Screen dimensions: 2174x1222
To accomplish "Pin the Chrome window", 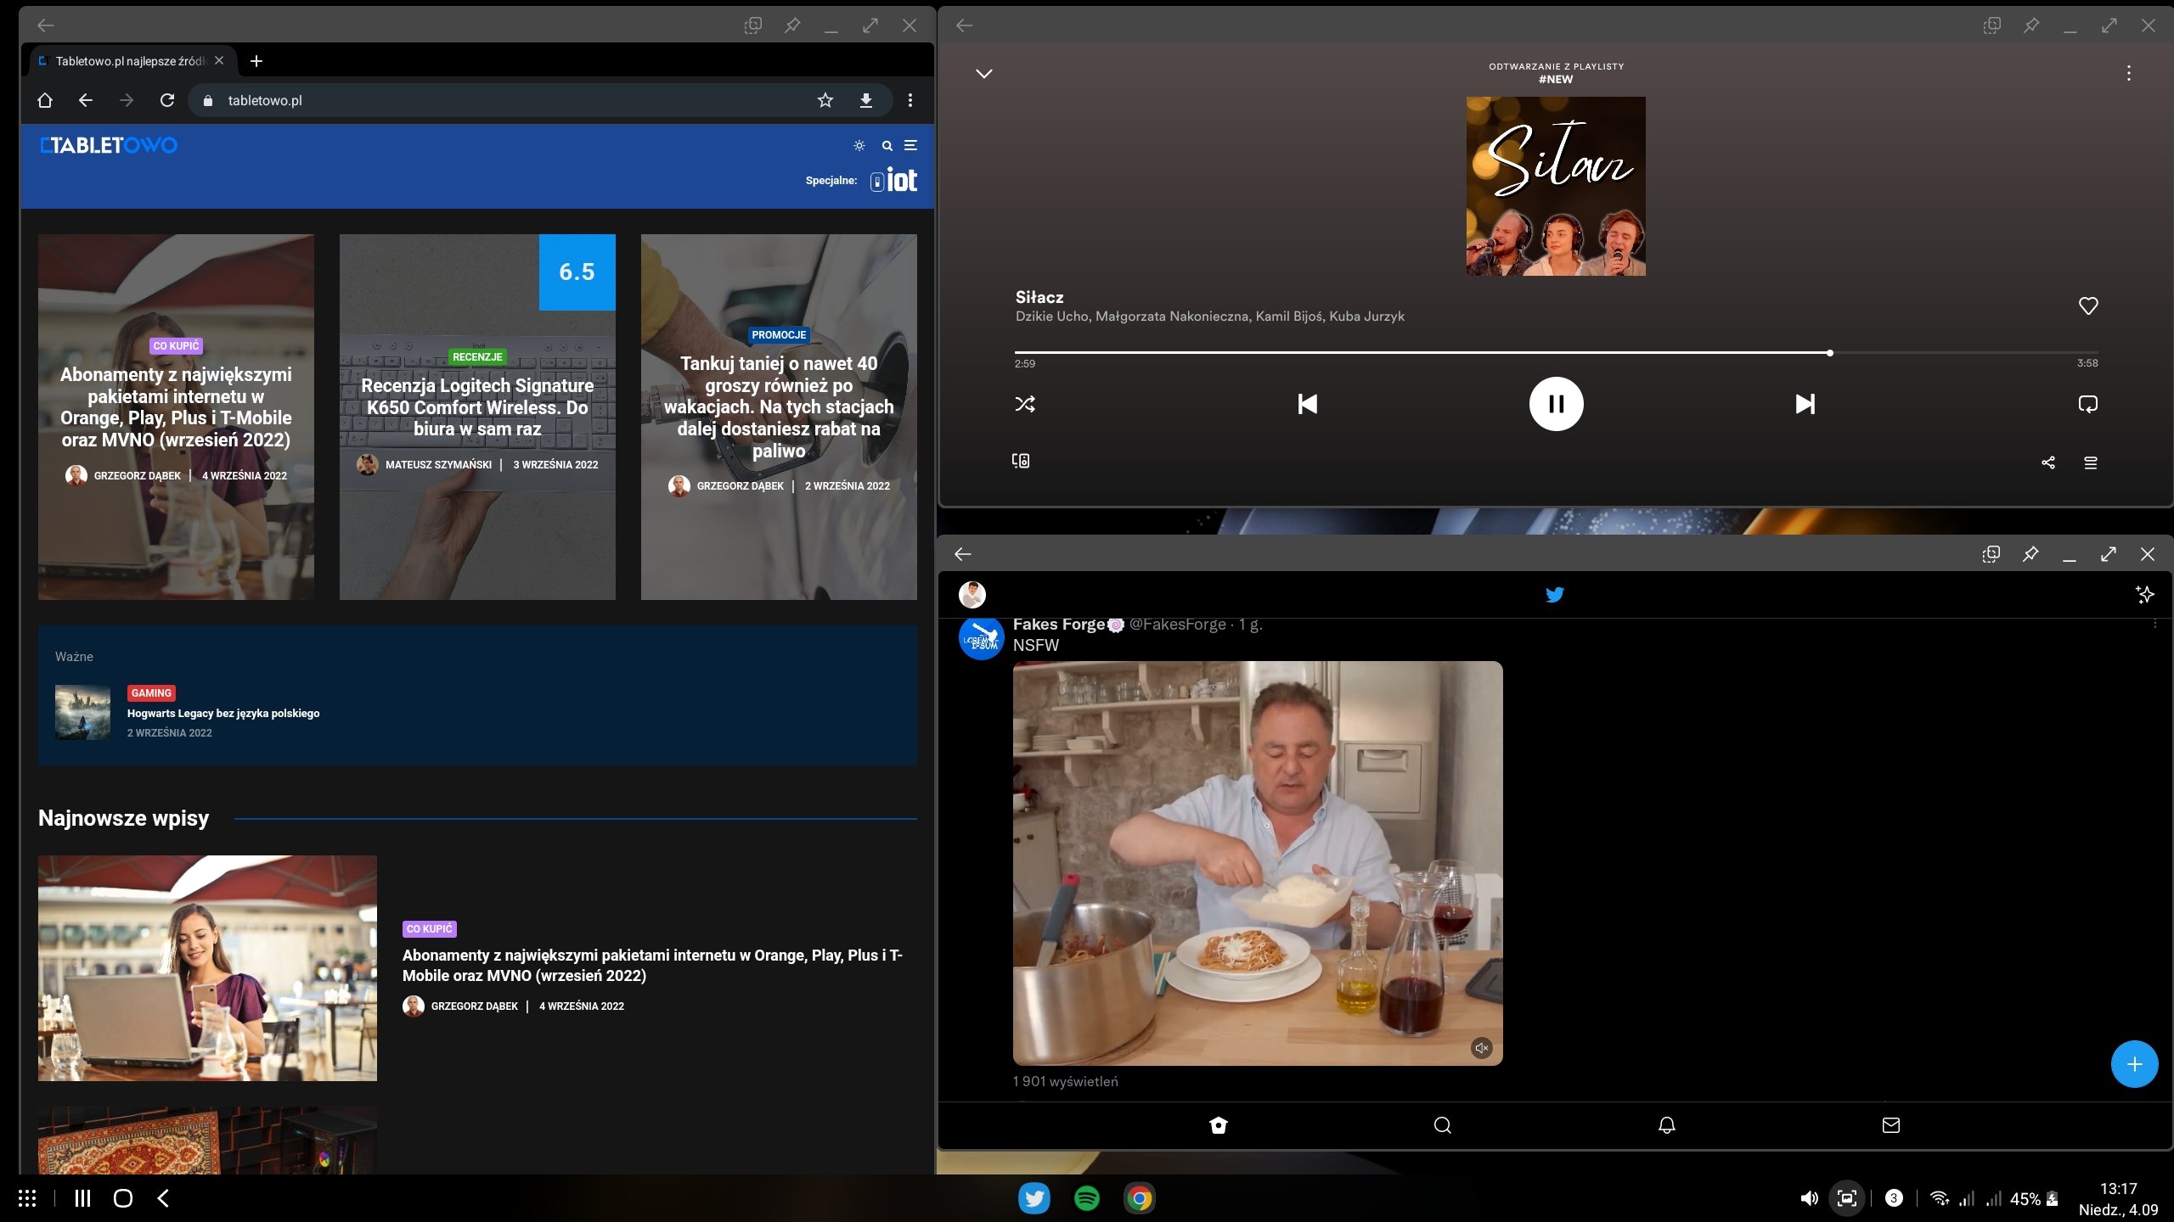I will tap(792, 25).
